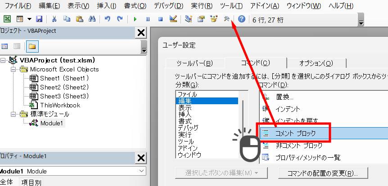Click the Cut scissors icon
Viewport: 388px width, 186px height.
coord(54,19)
